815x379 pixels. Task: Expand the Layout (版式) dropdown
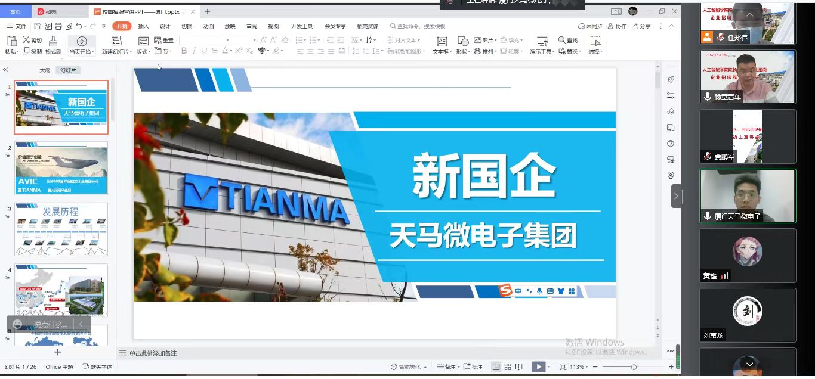(x=143, y=52)
